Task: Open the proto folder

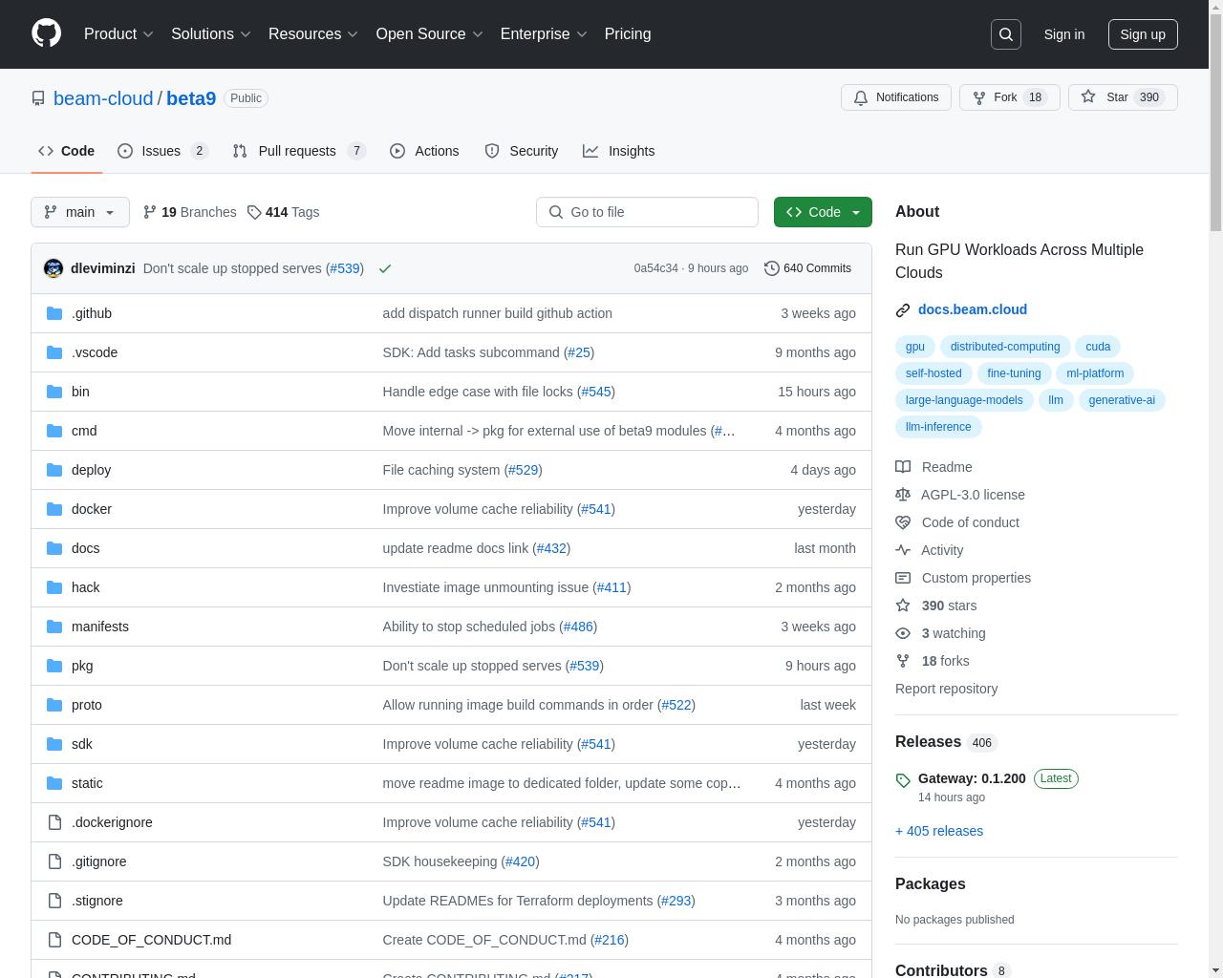Action: point(87,705)
